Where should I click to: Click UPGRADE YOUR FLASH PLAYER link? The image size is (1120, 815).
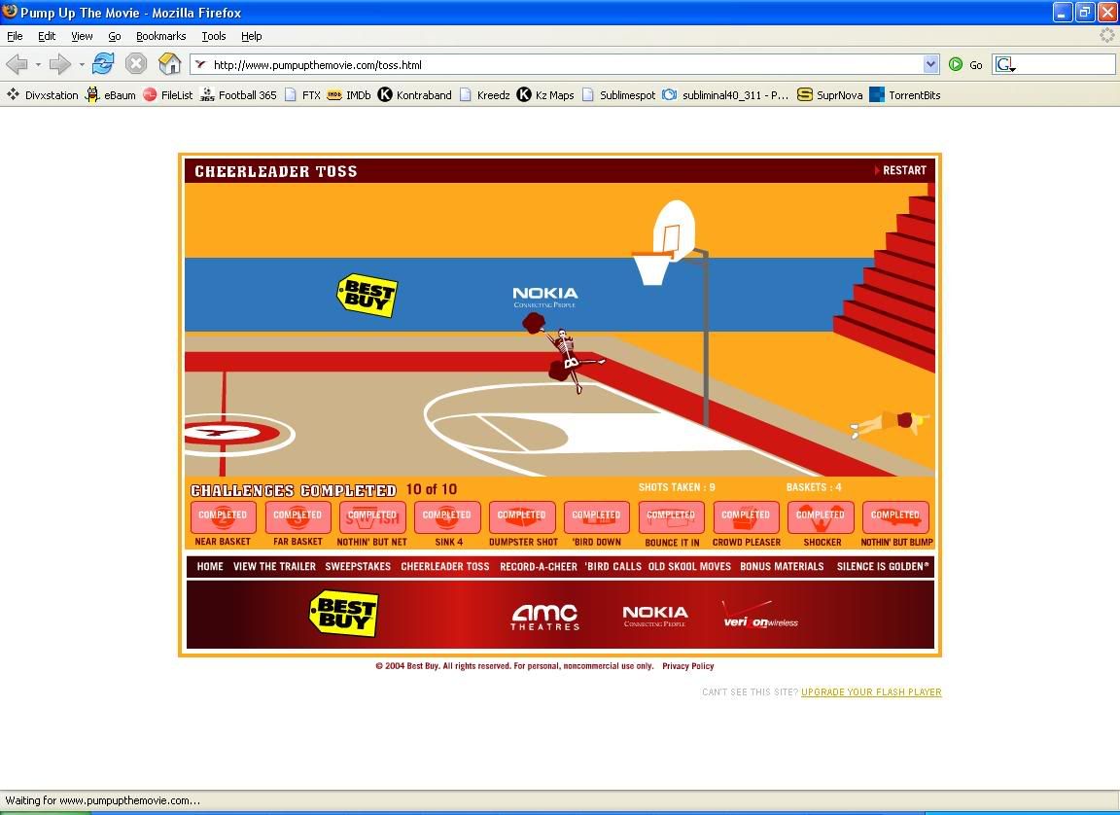pos(871,692)
